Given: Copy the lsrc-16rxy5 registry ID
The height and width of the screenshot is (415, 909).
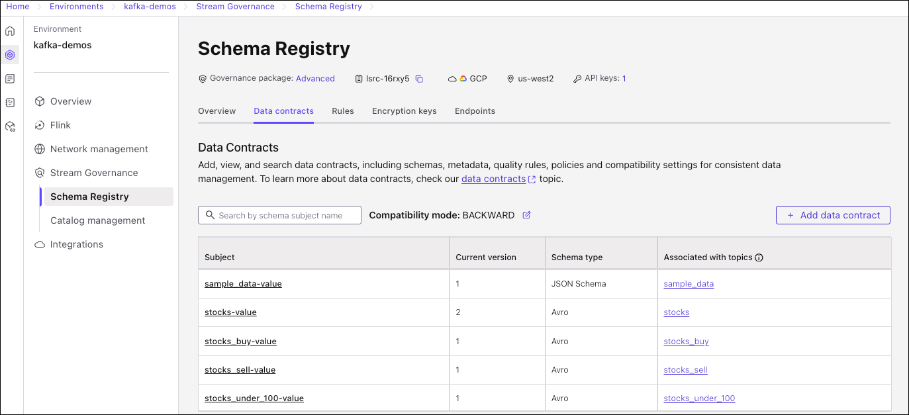Looking at the screenshot, I should (x=419, y=78).
